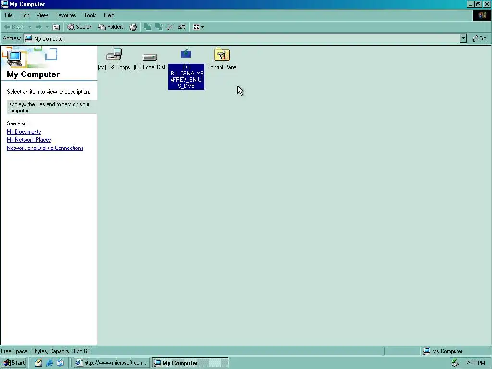Click the Undo toolbar icon
The height and width of the screenshot is (369, 492).
pos(182,27)
